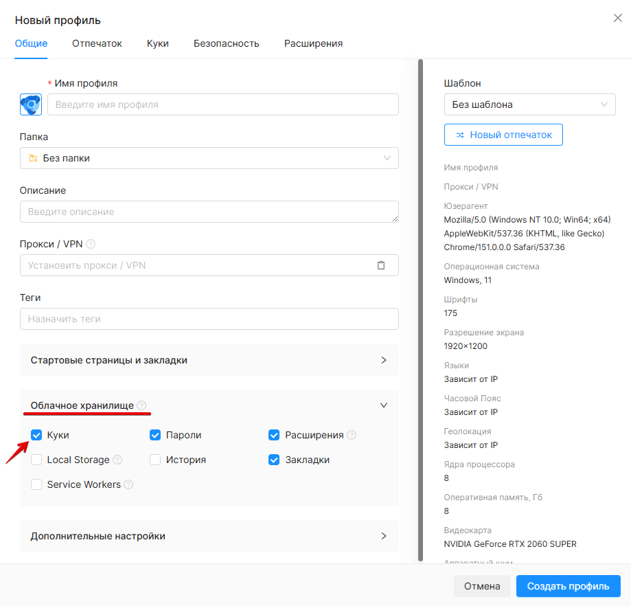This screenshot has height=606, width=631.
Task: Click the help icon beside Облачное хранилище
Action: click(141, 405)
